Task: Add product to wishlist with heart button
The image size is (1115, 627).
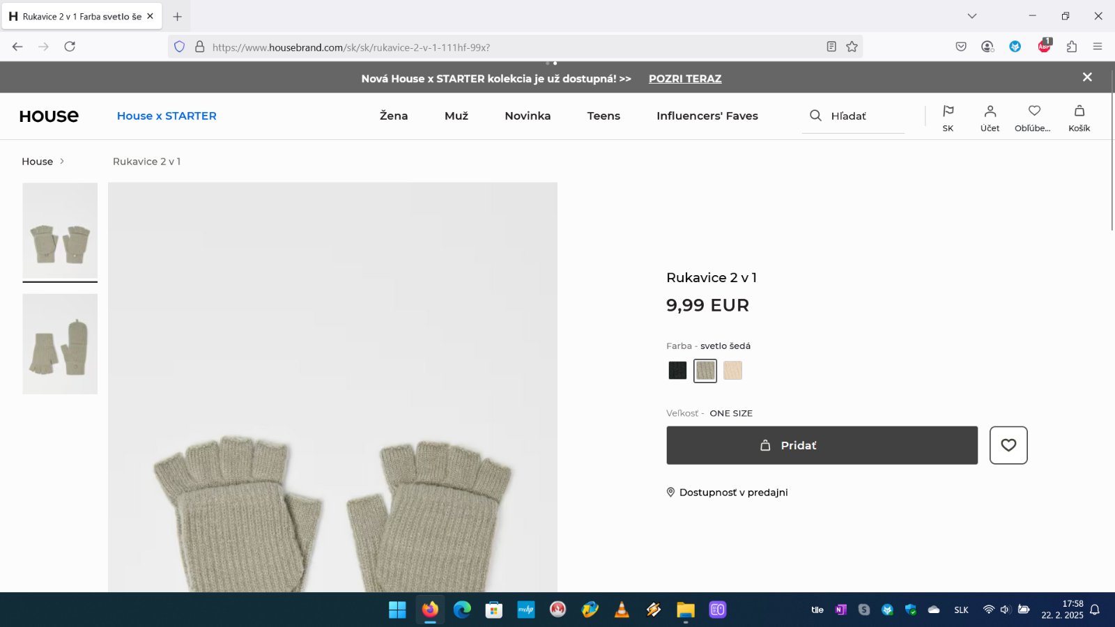Action: click(x=1008, y=445)
